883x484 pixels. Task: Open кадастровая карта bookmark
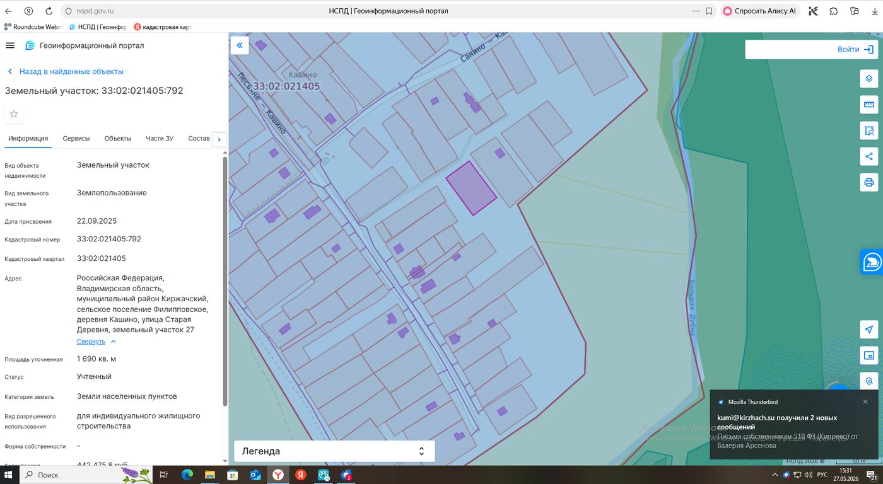coord(163,27)
